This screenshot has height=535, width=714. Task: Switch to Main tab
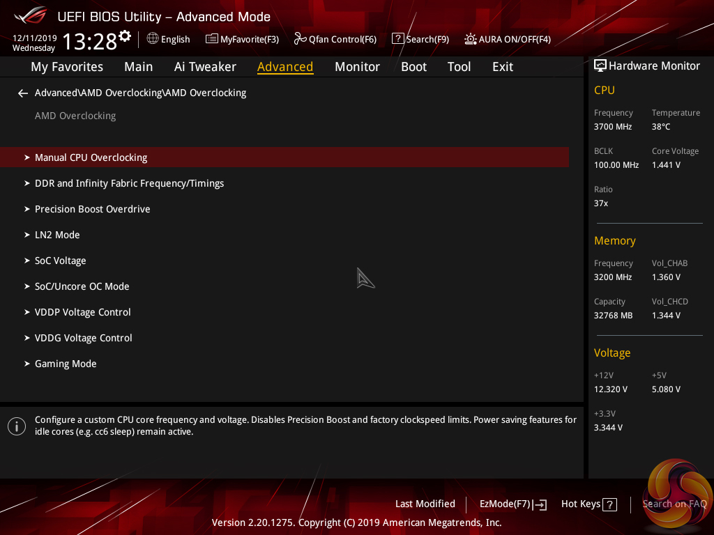[x=139, y=67]
